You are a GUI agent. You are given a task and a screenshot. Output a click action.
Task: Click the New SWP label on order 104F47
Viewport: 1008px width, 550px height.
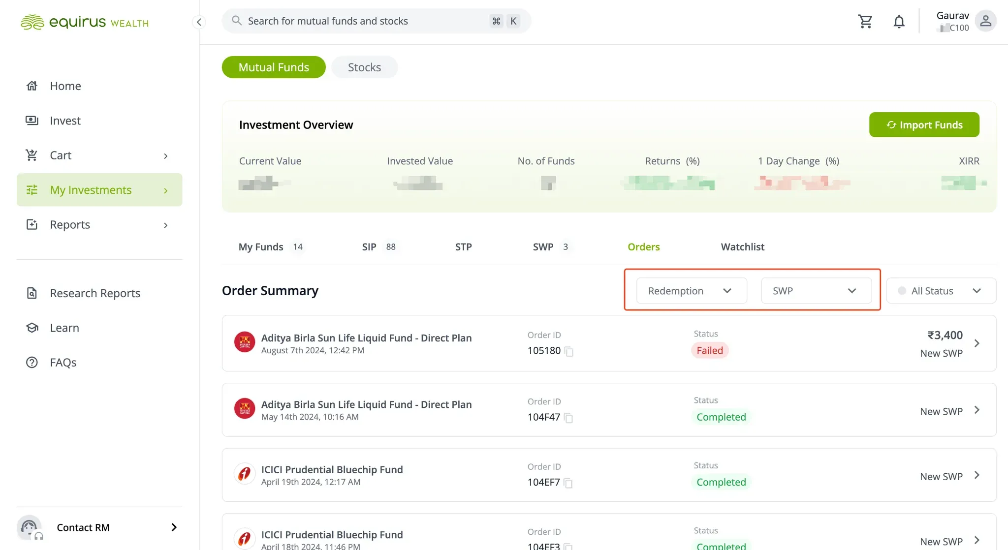pos(942,411)
